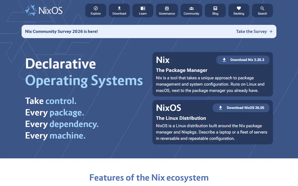The height and width of the screenshot is (186, 298).
Task: Click the 'Every machine.' line
Action: (55, 136)
